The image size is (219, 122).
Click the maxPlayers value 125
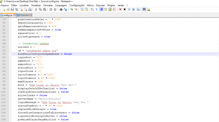[x=40, y=82]
